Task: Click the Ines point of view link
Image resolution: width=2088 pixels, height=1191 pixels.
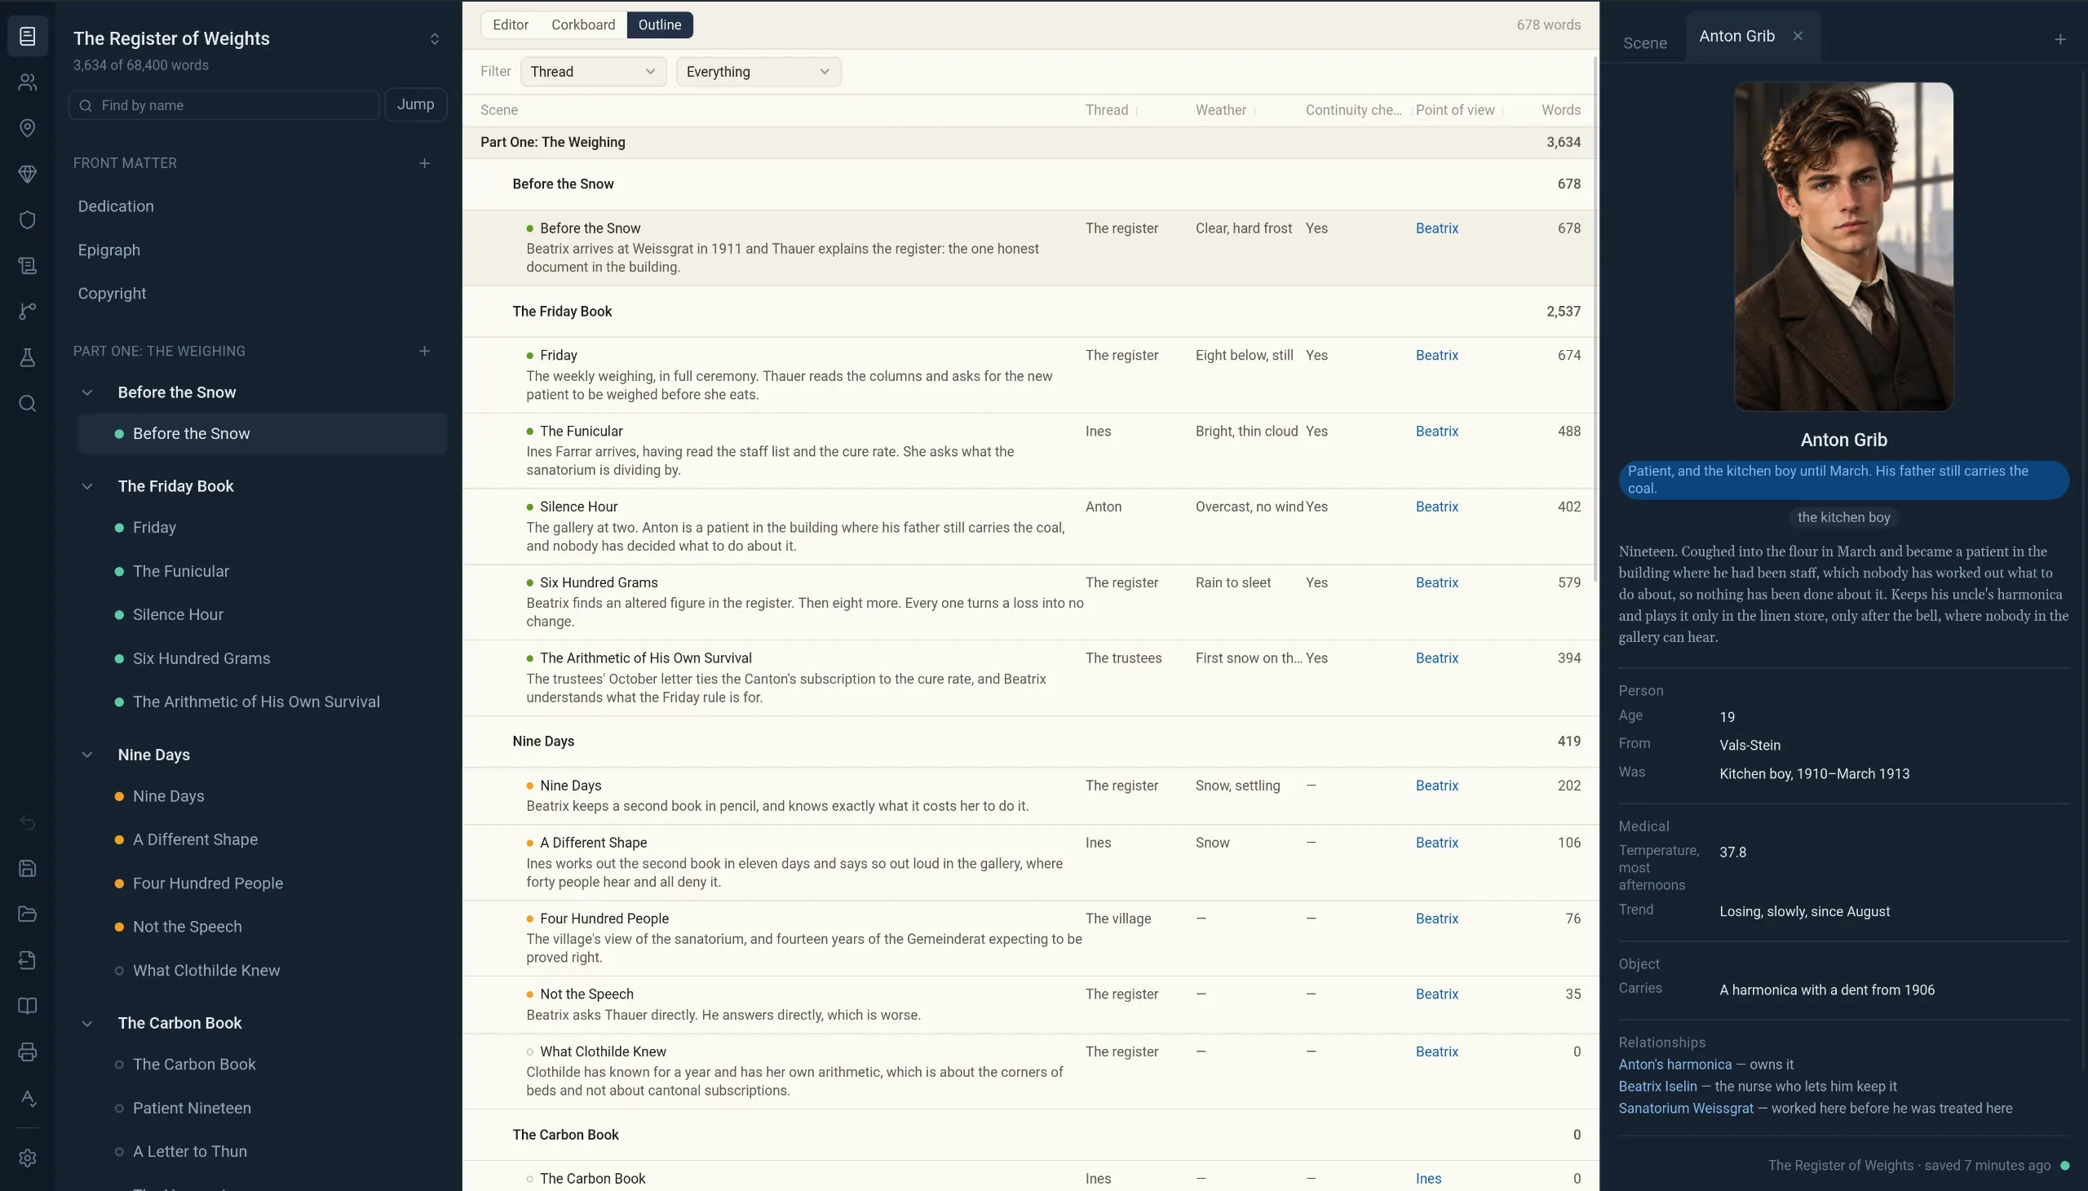Action: tap(1429, 1179)
